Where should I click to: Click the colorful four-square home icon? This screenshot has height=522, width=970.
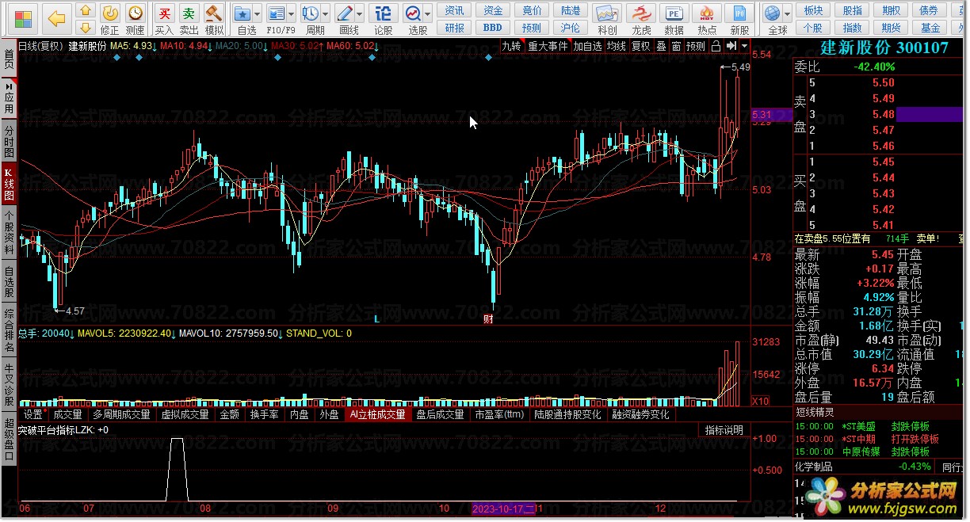[25, 17]
